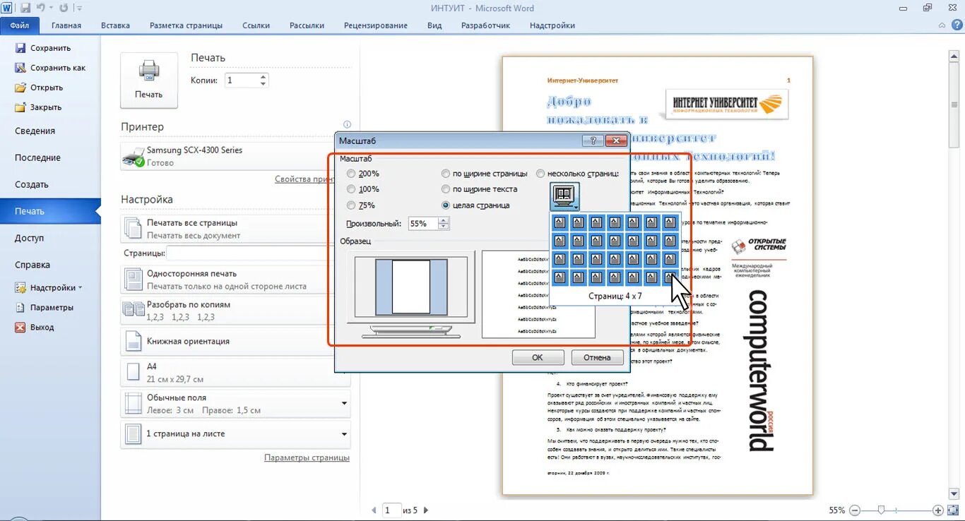Minimize the ribbon with the caret icon
965x521 pixels.
pos(941,25)
